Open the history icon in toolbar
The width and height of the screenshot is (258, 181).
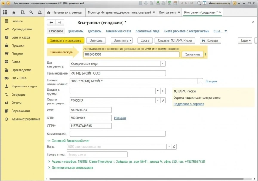pos(22,12)
